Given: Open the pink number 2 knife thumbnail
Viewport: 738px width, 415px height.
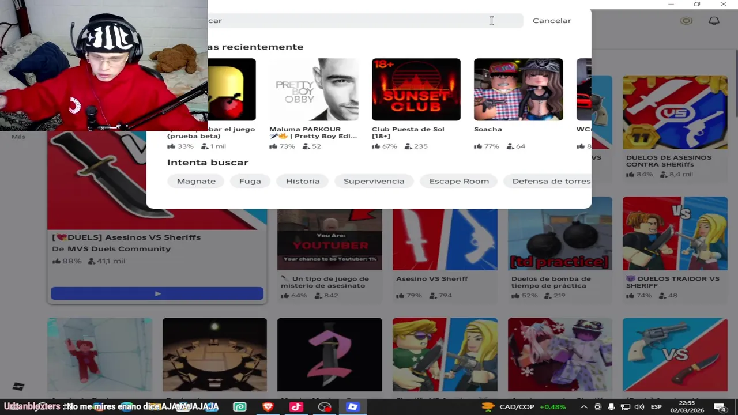Looking at the screenshot, I should point(330,354).
